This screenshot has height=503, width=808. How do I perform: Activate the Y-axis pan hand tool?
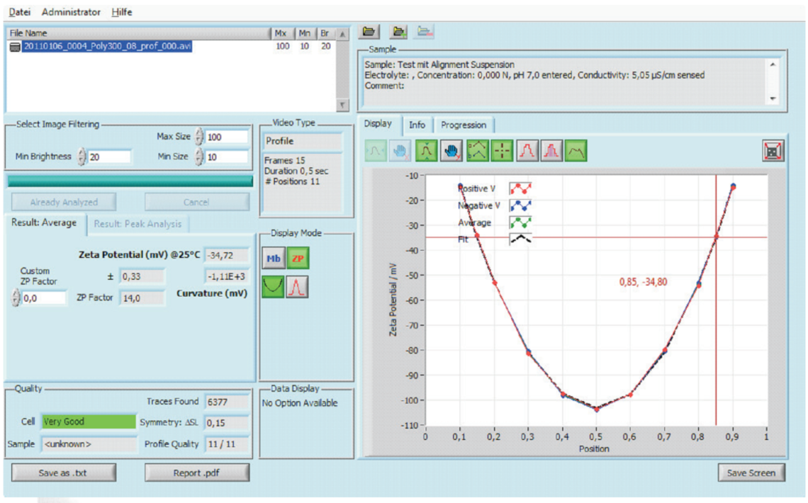[x=451, y=150]
